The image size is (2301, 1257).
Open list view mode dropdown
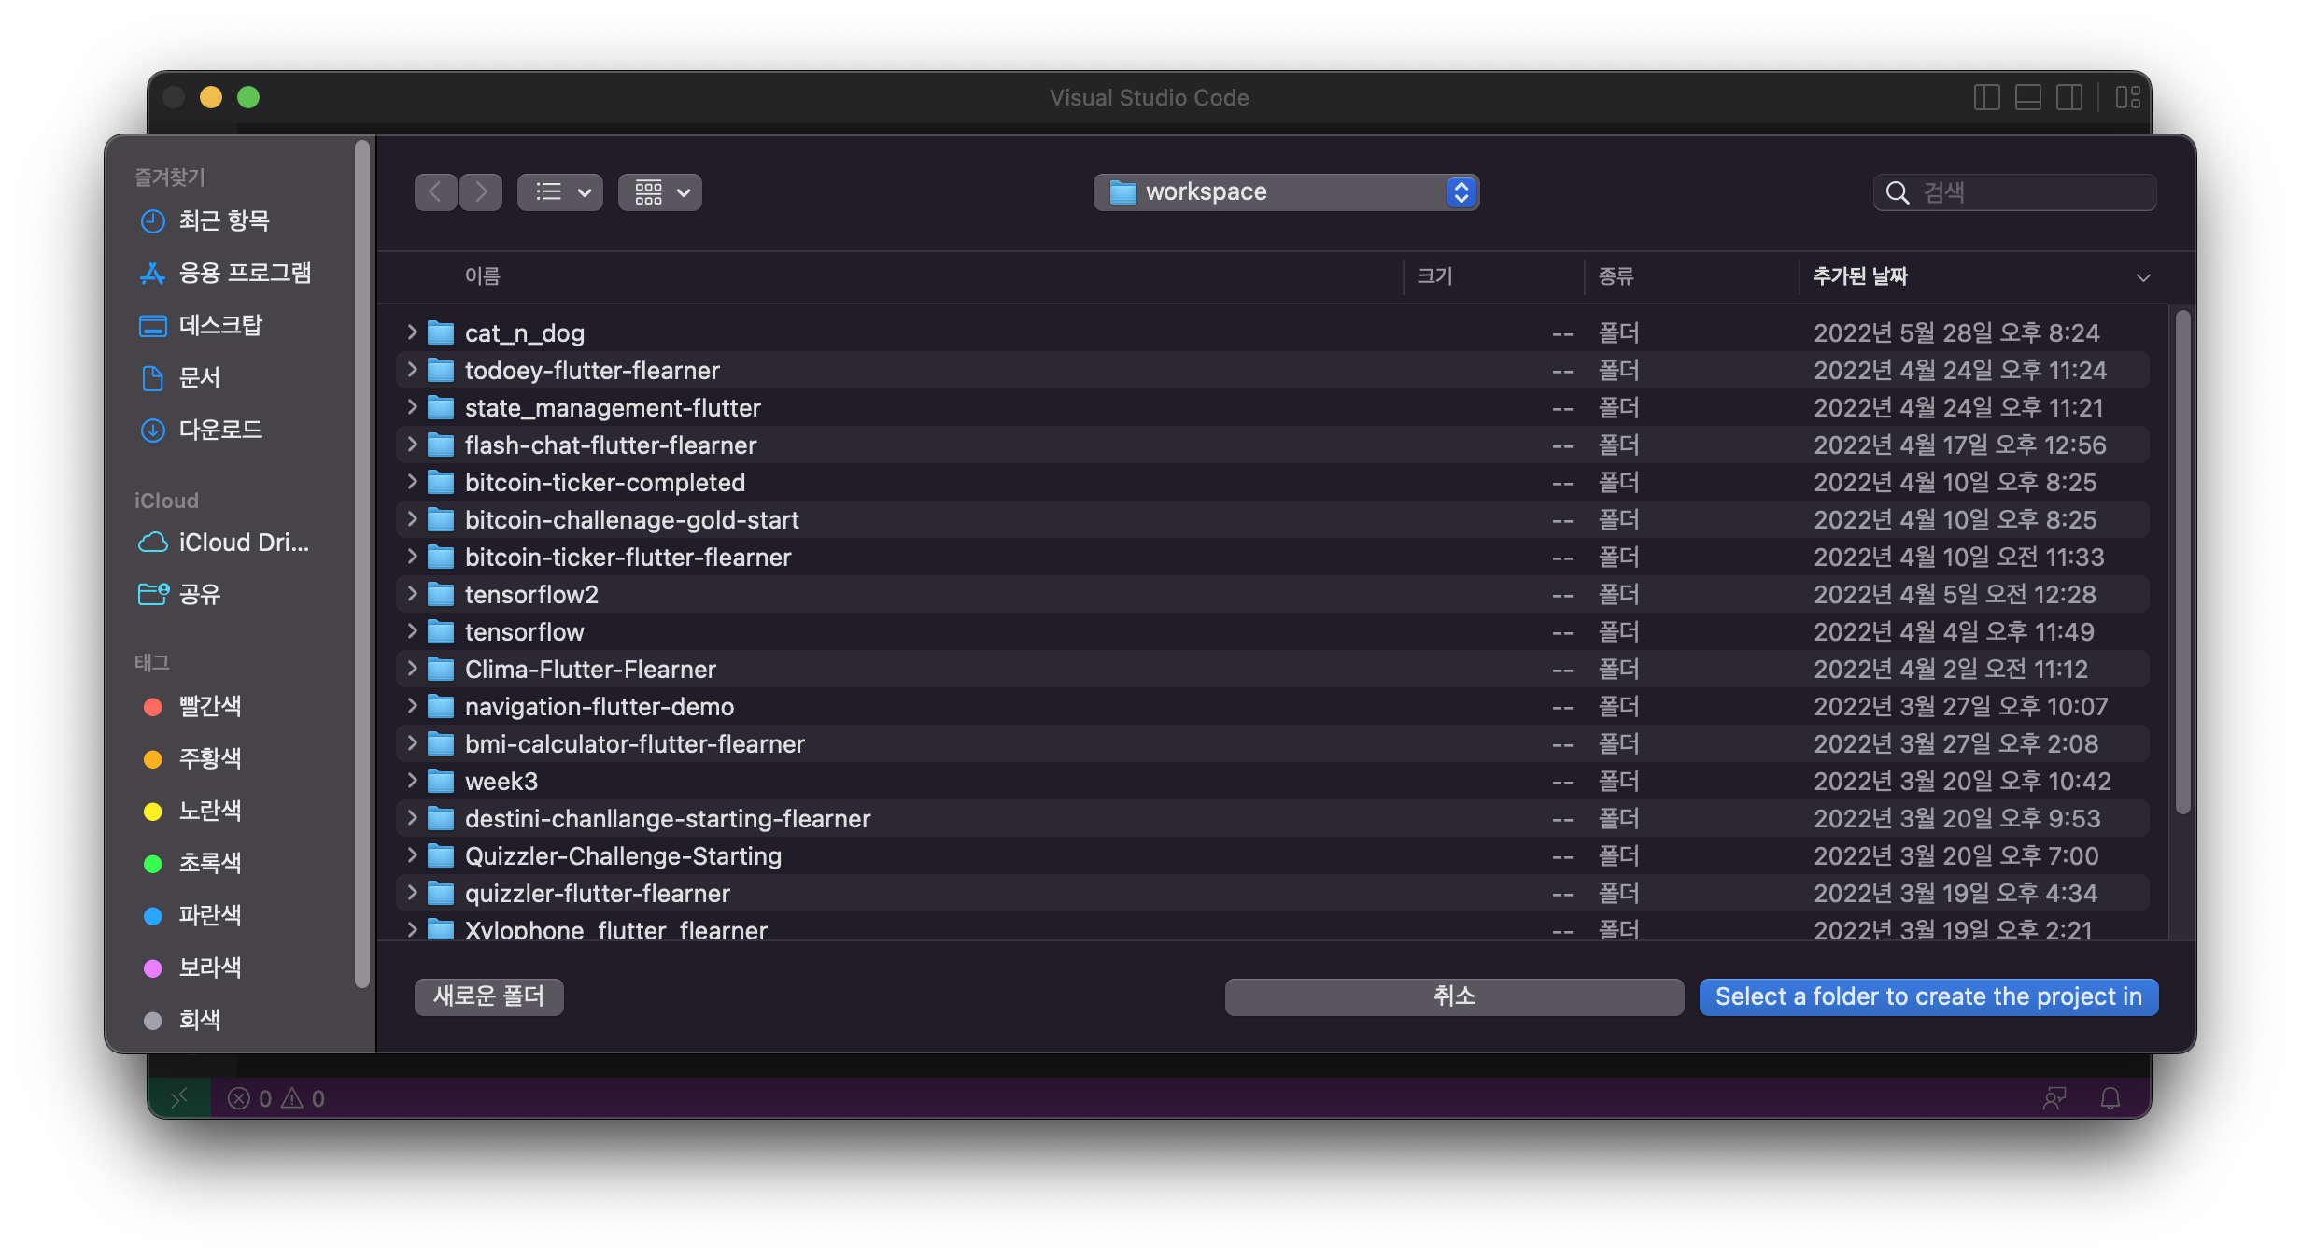560,192
